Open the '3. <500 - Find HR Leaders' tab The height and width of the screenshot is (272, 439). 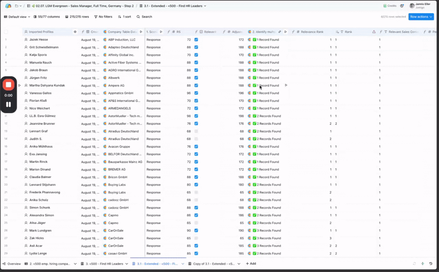pos(103,264)
